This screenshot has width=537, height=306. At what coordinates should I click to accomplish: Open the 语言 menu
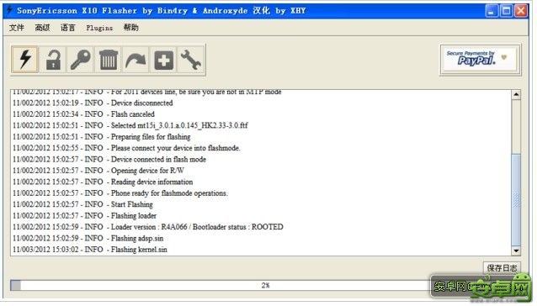[x=68, y=28]
